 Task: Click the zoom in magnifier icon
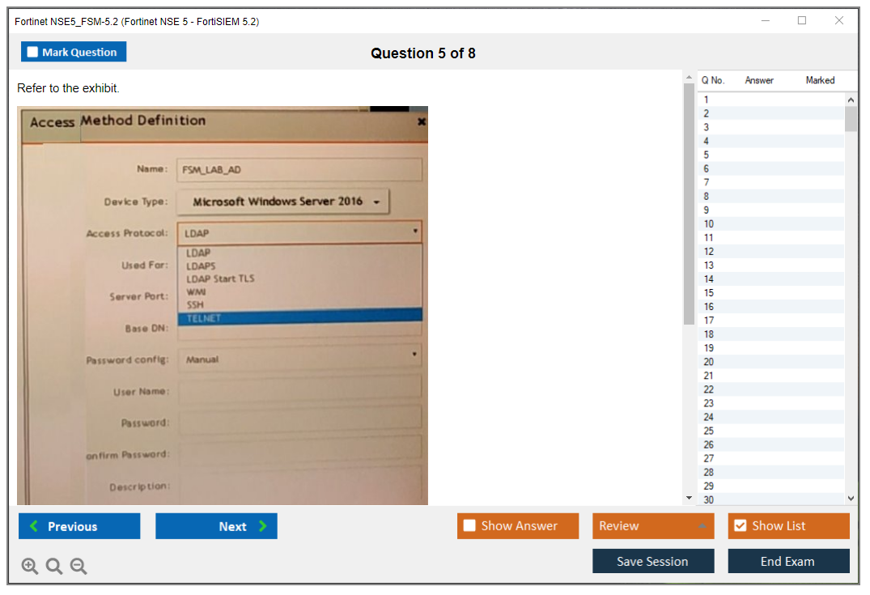click(x=30, y=567)
